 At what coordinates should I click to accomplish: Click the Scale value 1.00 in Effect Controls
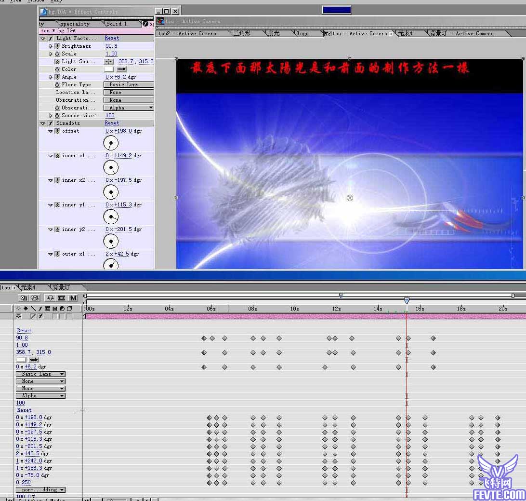(x=111, y=54)
